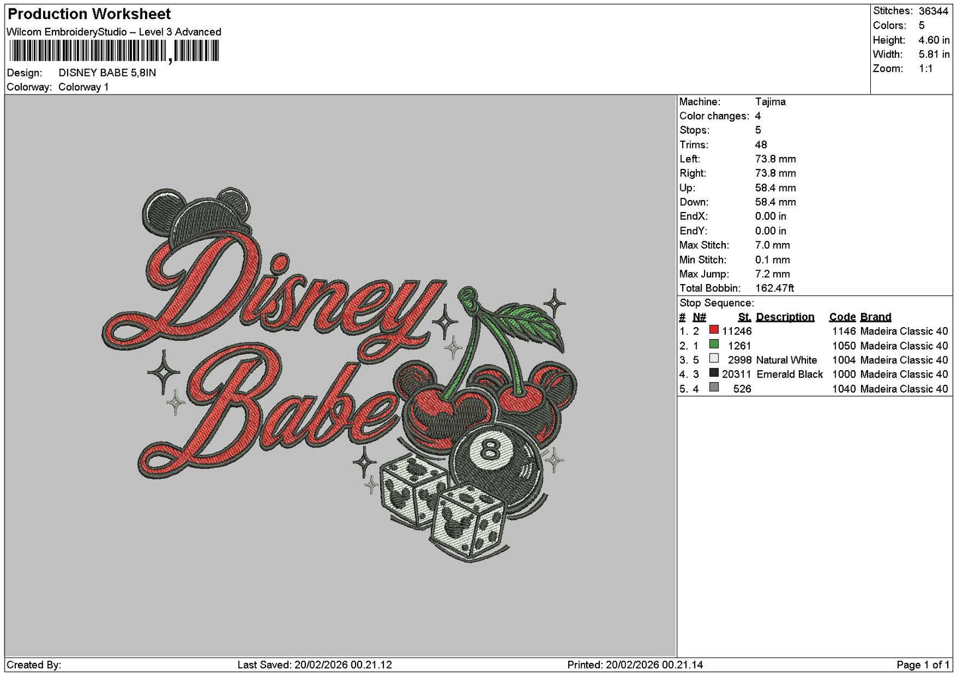Viewport: 957px width, 676px height.
Task: Click the green thread color swatch
Action: (x=714, y=344)
